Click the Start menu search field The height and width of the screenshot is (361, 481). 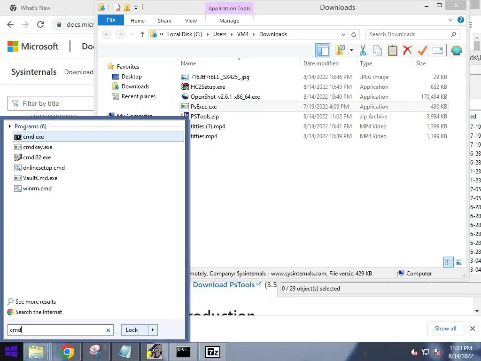click(61, 330)
